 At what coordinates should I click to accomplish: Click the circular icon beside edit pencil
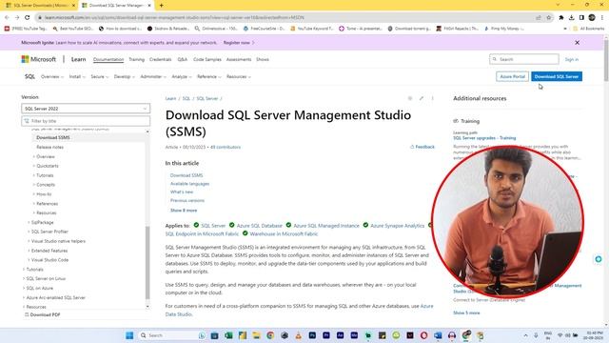point(410,98)
